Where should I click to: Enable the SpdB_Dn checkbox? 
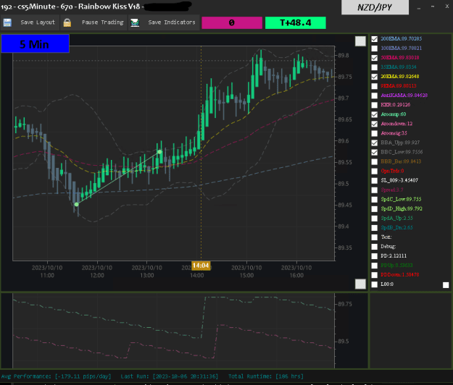click(375, 228)
